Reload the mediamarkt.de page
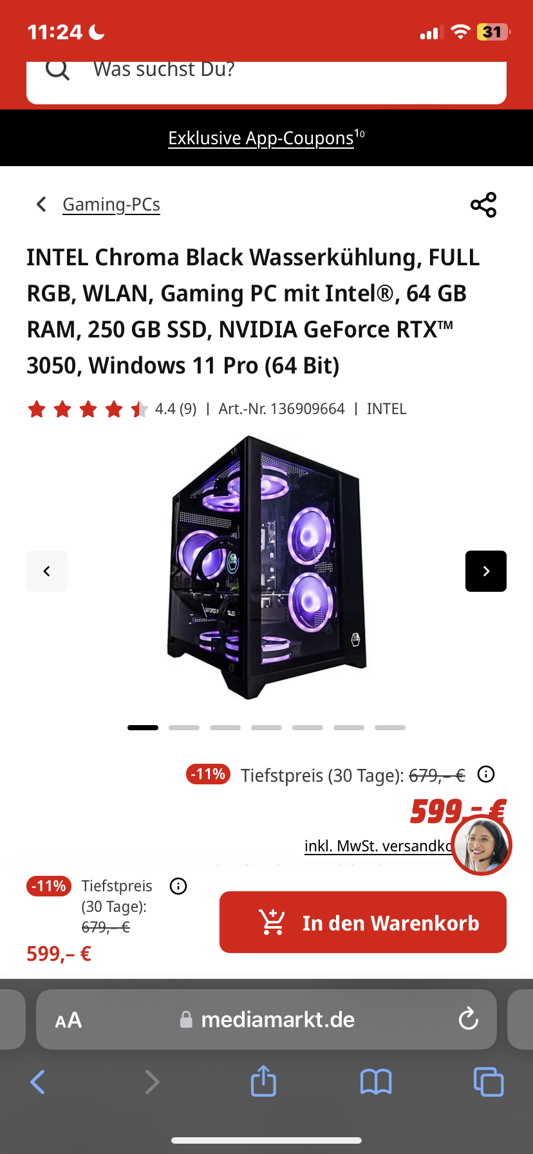 [x=468, y=1019]
